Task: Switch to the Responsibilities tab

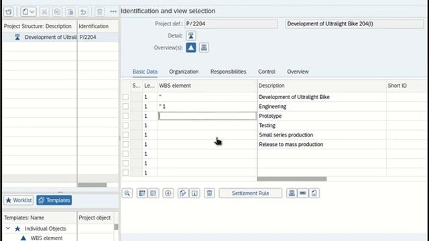Action: pos(228,72)
